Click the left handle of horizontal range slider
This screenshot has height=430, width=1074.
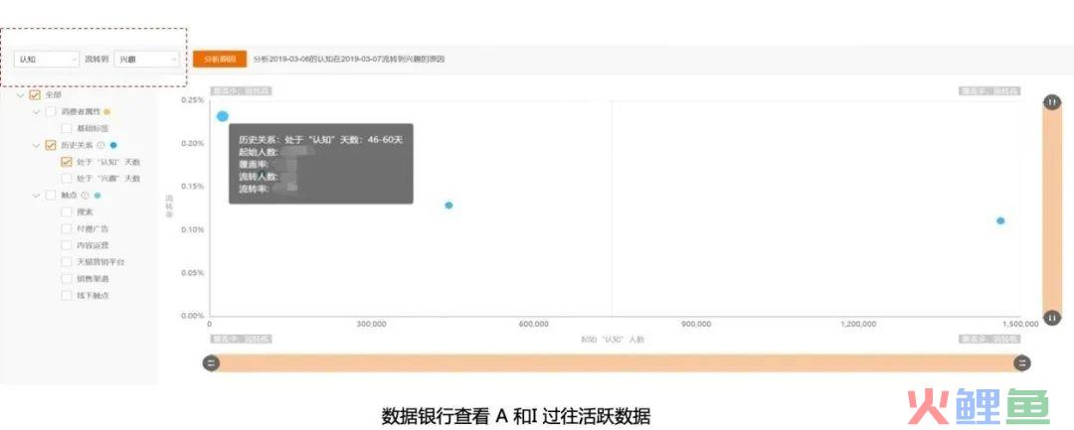(x=211, y=363)
